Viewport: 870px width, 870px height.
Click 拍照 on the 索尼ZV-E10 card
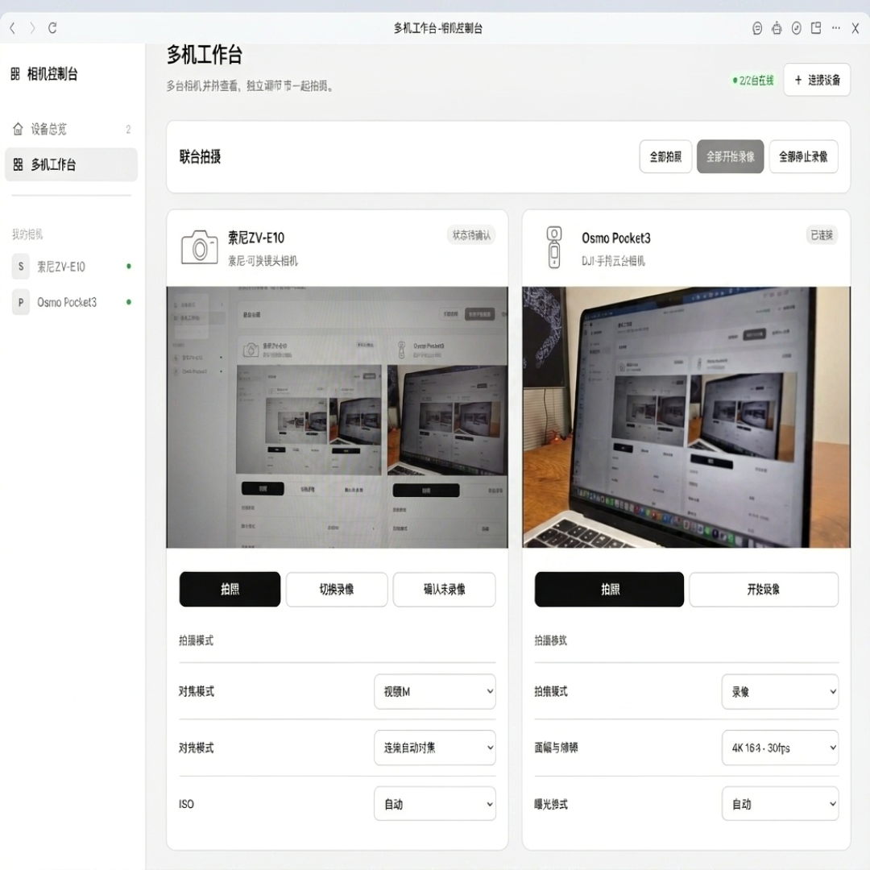tap(230, 589)
